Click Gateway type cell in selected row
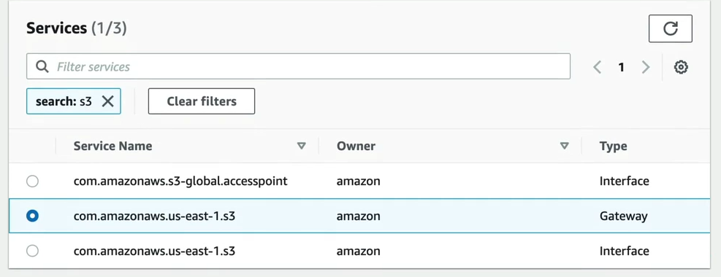721x277 pixels. tap(624, 216)
